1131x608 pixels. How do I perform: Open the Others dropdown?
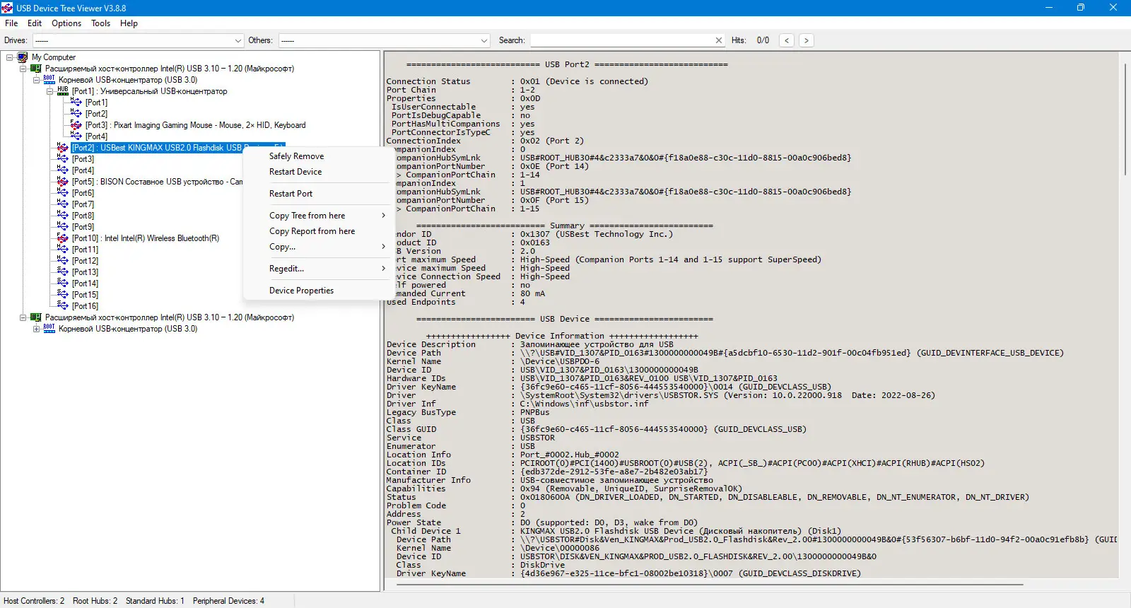(x=385, y=40)
